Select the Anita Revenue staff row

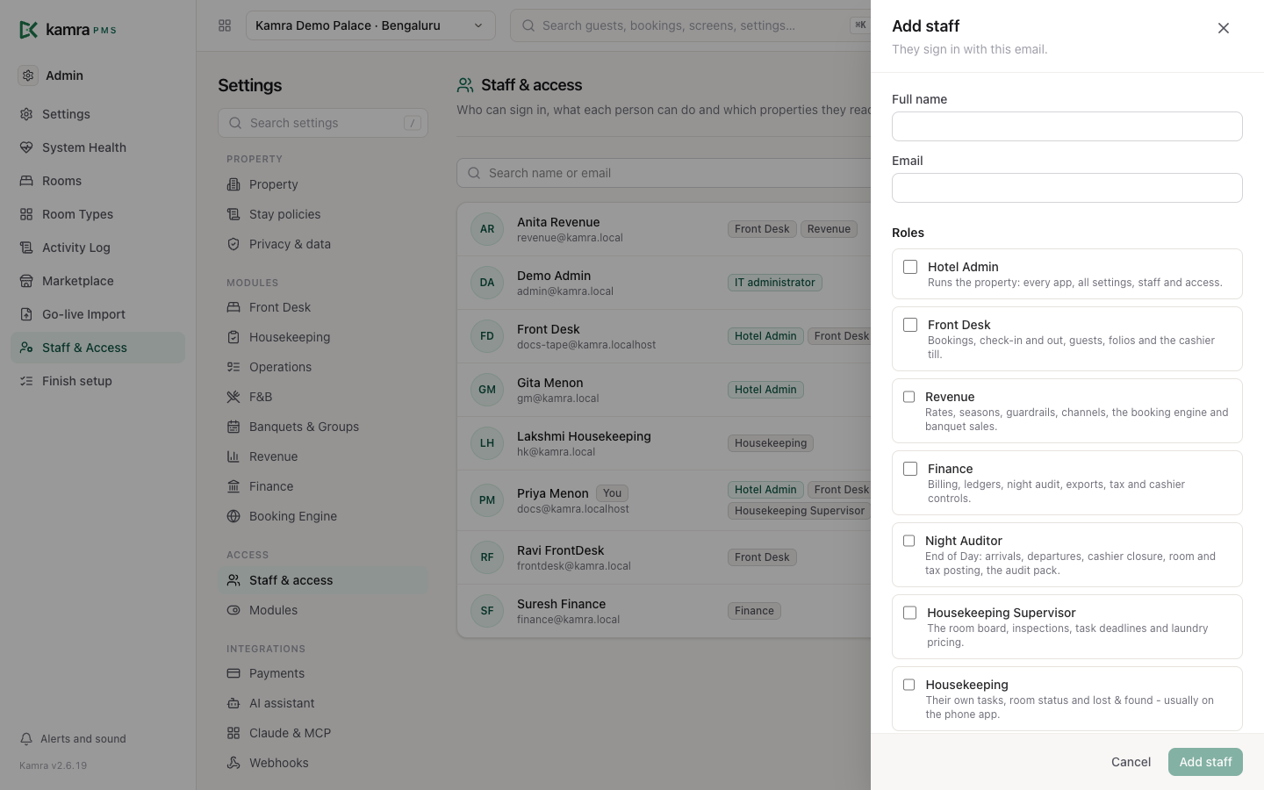(664, 229)
